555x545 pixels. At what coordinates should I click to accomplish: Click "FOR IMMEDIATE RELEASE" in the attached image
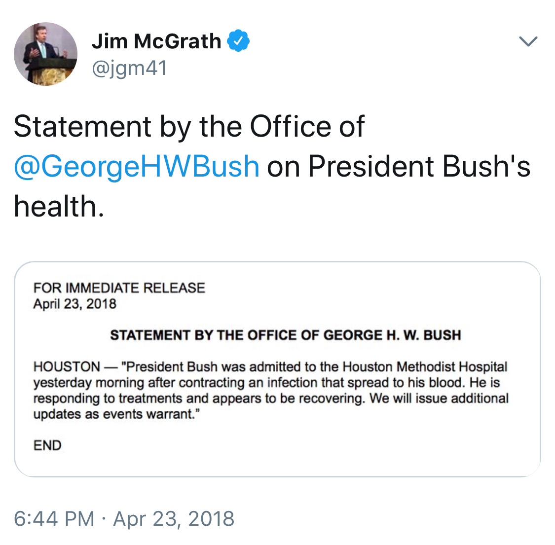[119, 288]
